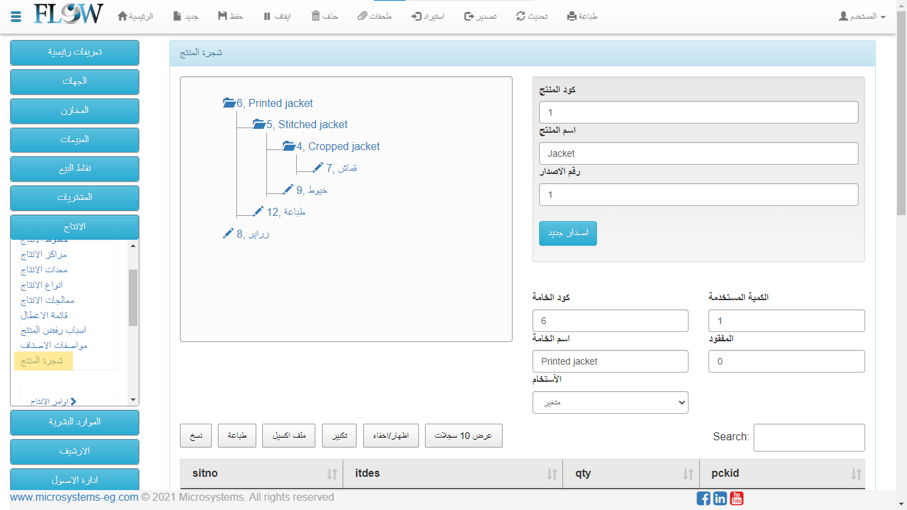907x510 pixels.
Task: Click the New Version (اصدار جديد) button
Action: pyautogui.click(x=568, y=234)
